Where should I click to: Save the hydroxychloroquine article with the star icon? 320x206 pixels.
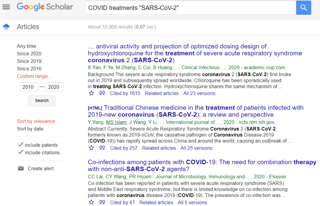91,93
